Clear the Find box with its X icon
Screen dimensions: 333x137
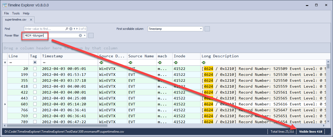coord(71,29)
